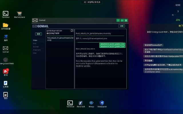This screenshot has width=183, height=114.
Task: Open the Gomail desktop envelope icon
Action: (x=5, y=48)
